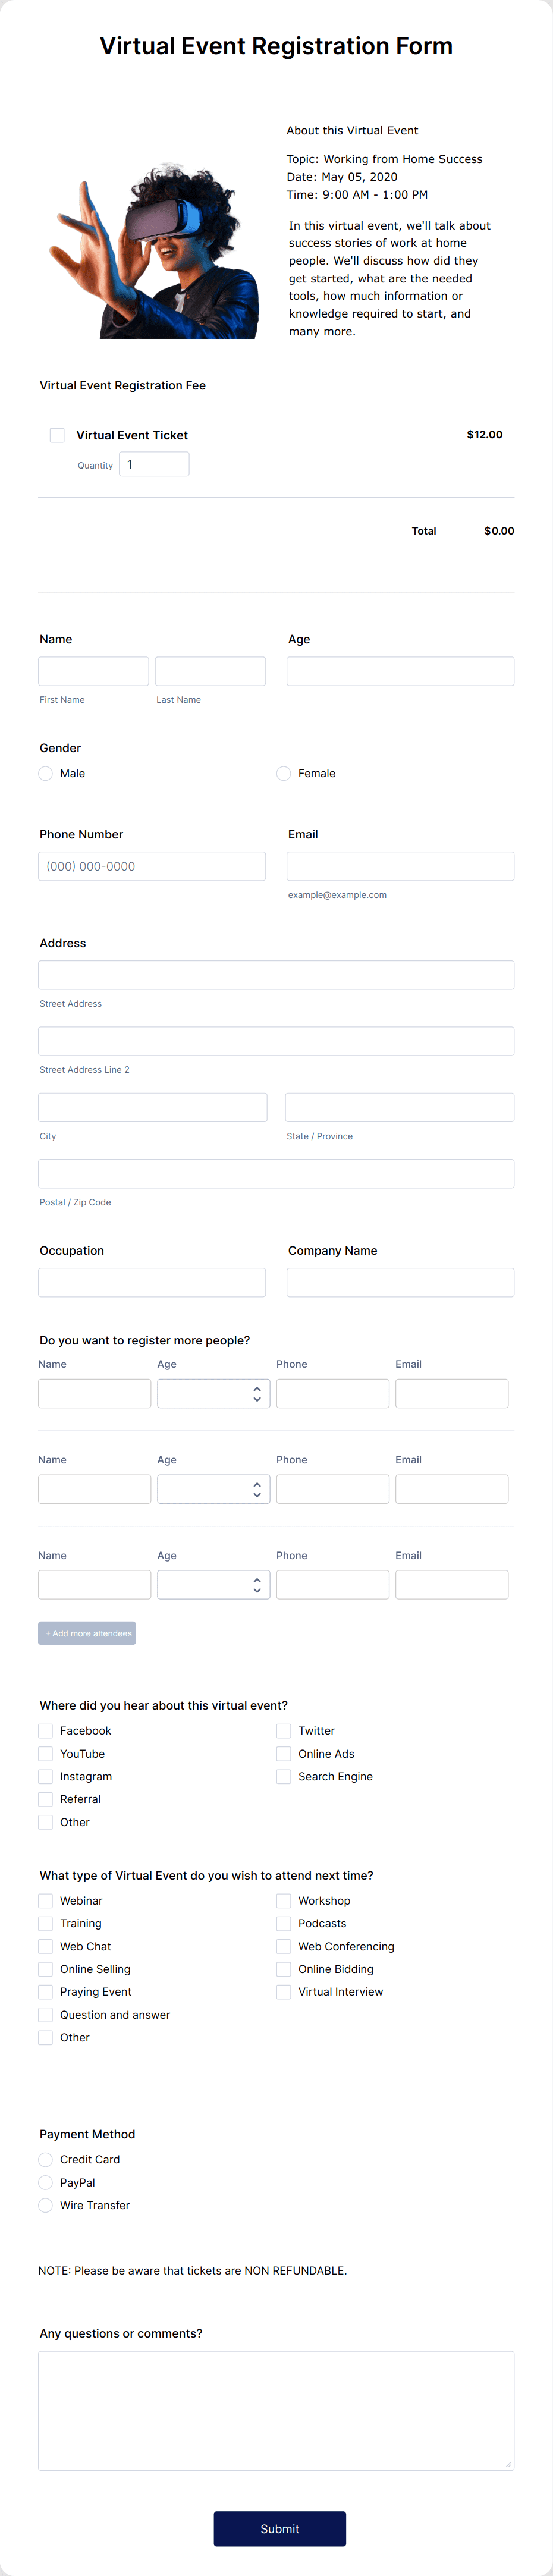This screenshot has width=553, height=2576.
Task: Select Male gender option
Action: (45, 773)
